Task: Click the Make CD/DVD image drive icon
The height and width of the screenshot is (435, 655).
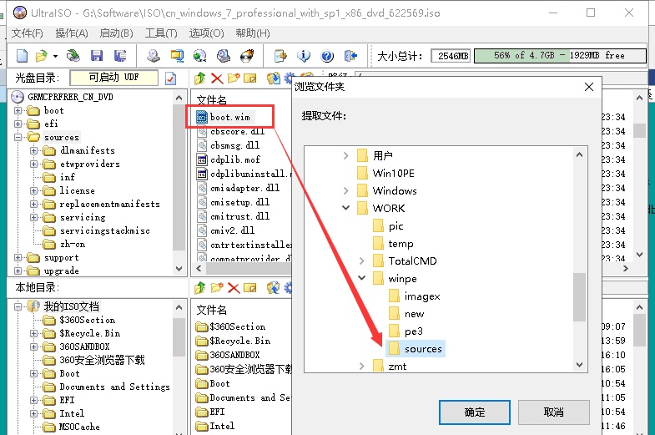Action: (154, 56)
